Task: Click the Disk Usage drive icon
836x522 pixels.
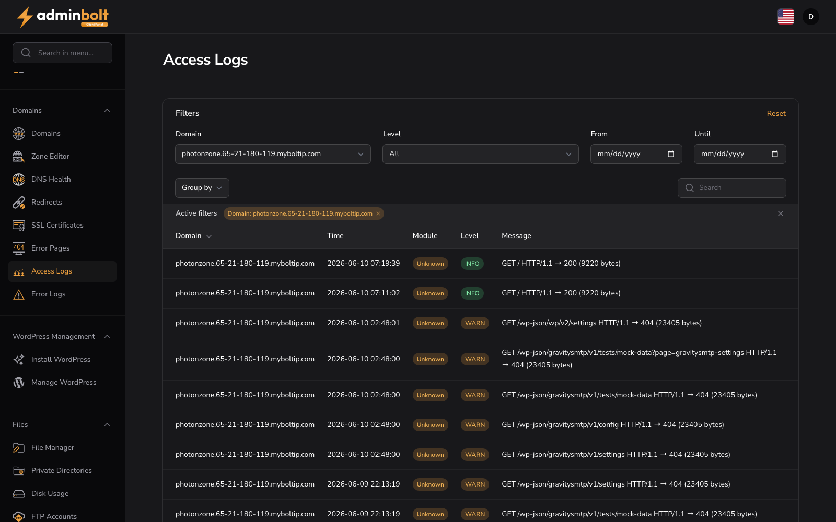Action: pyautogui.click(x=19, y=494)
